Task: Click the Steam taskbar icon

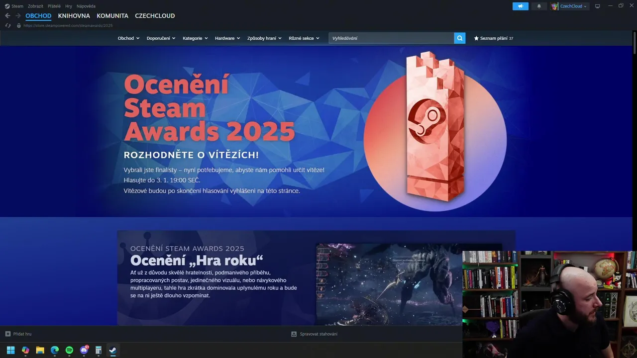Action: 113,350
